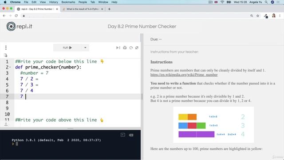Click the zoom magnifier in address bar
284x160 pixels.
[x=252, y=16]
